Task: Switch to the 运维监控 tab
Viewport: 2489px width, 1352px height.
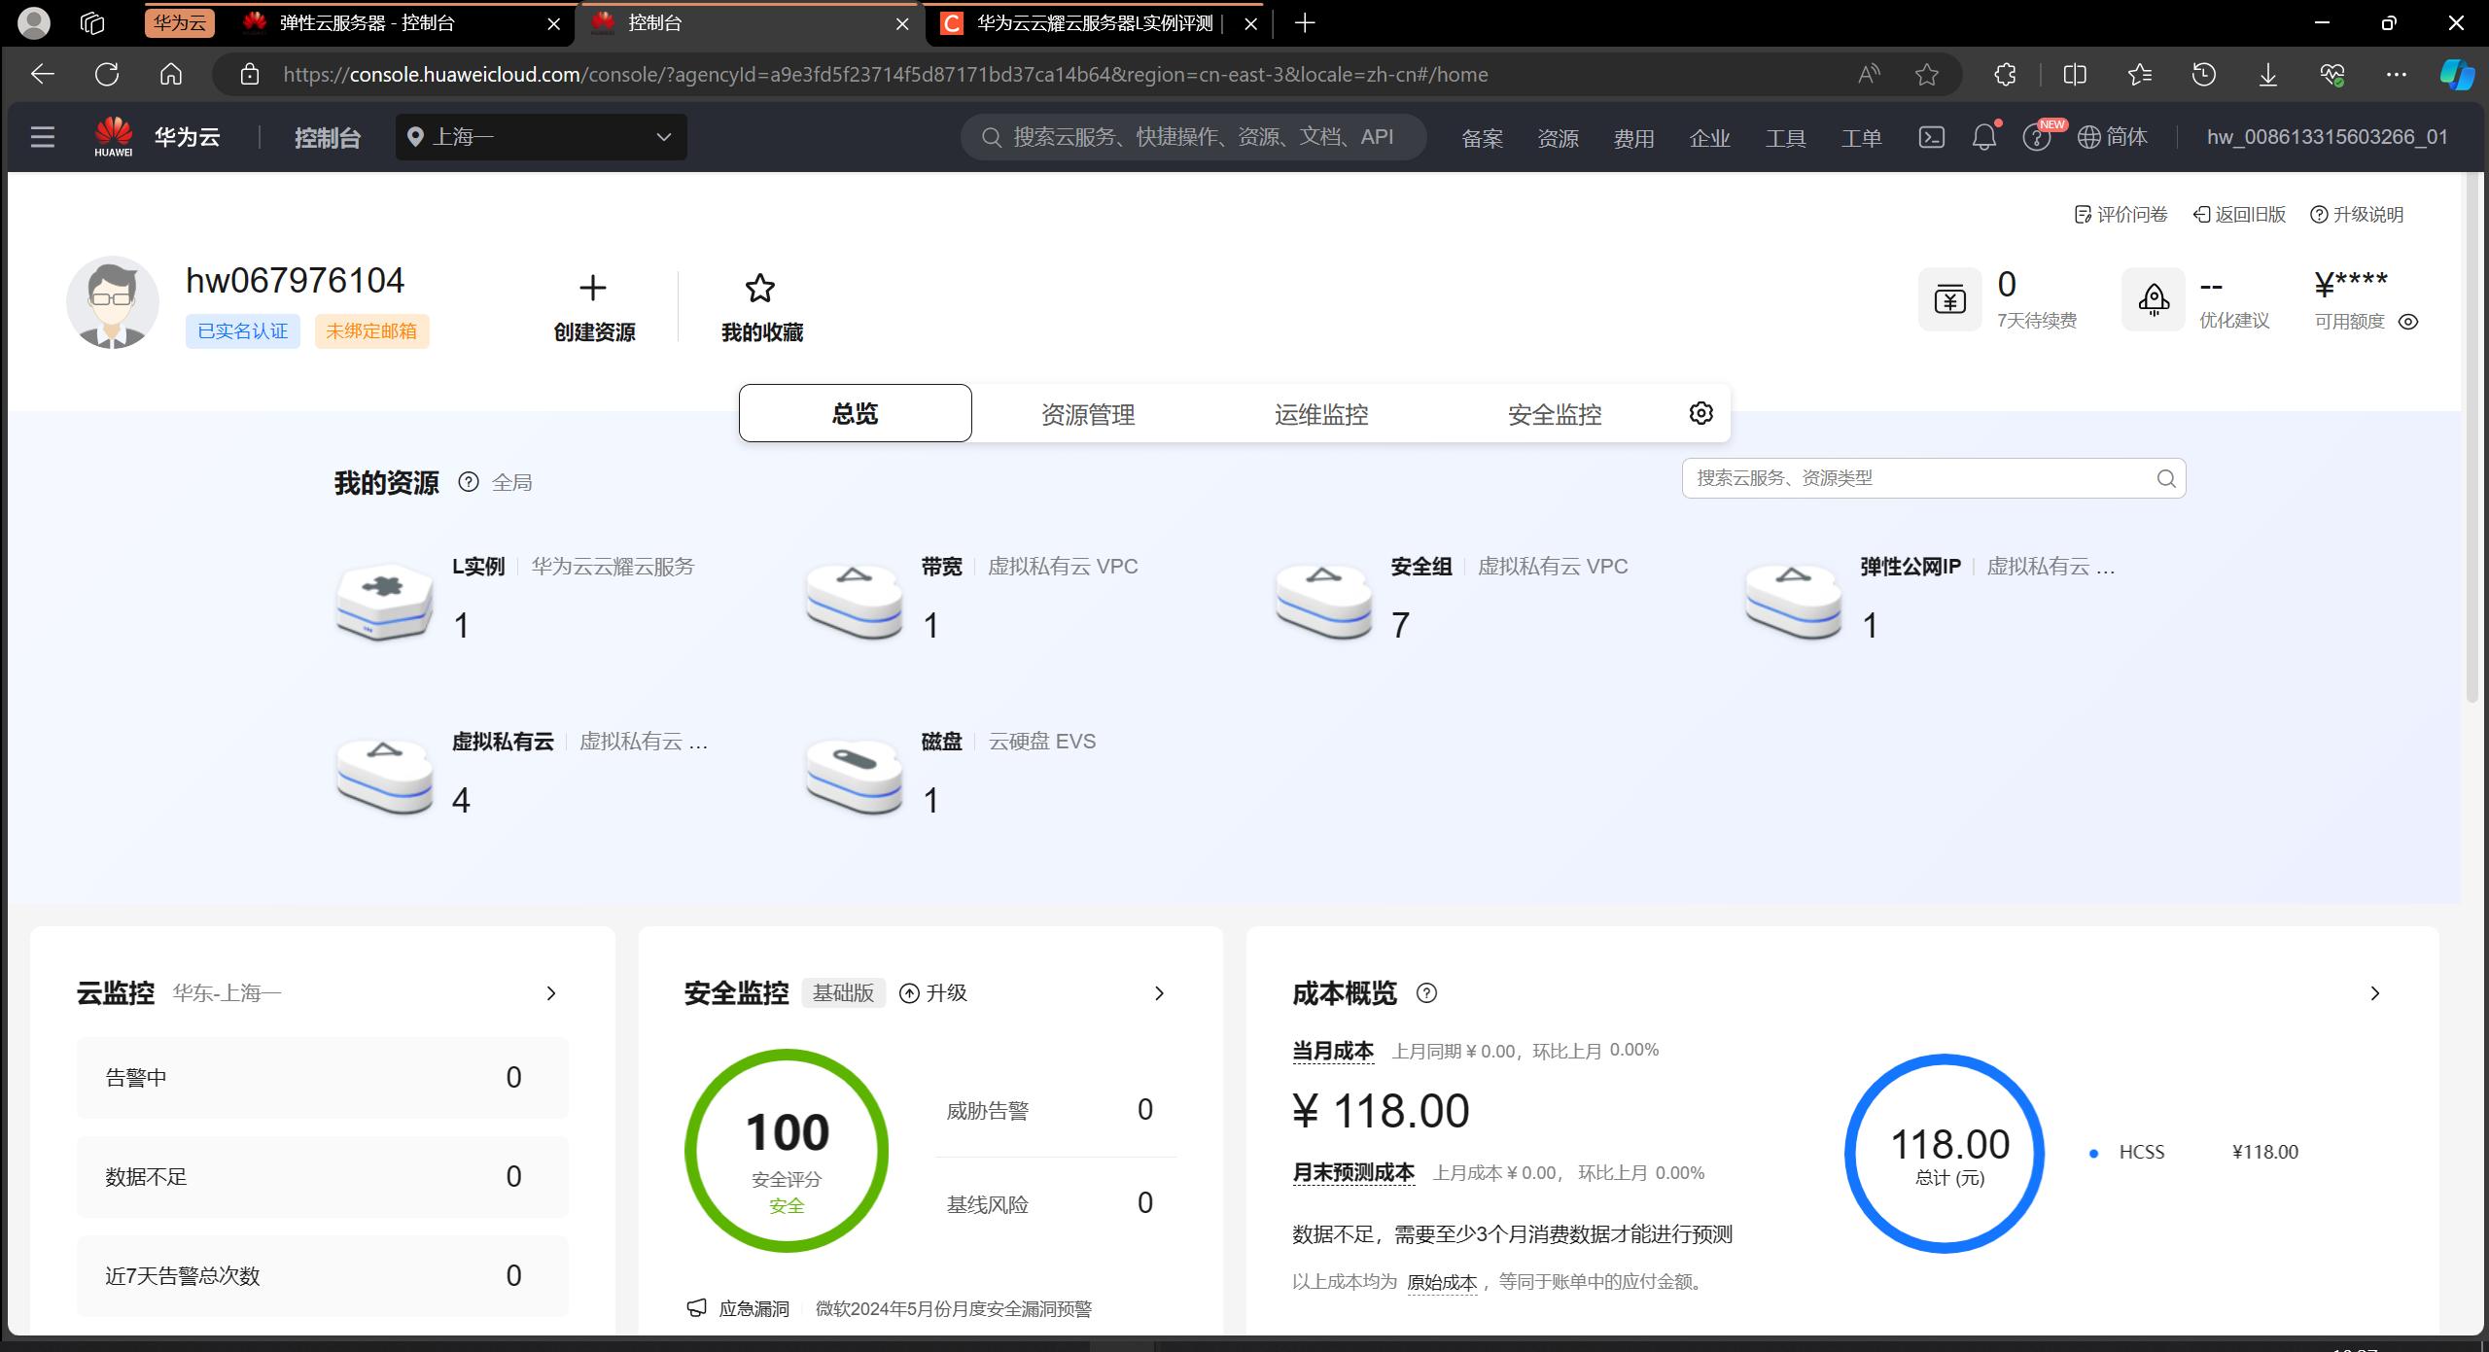Action: pyautogui.click(x=1321, y=413)
